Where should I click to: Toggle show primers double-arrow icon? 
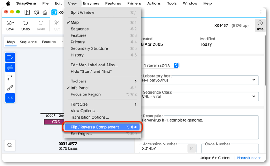pos(10,68)
